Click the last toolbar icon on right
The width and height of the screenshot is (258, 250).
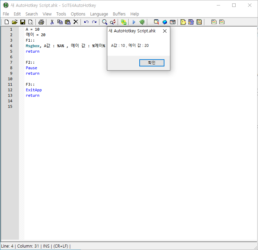(222, 22)
